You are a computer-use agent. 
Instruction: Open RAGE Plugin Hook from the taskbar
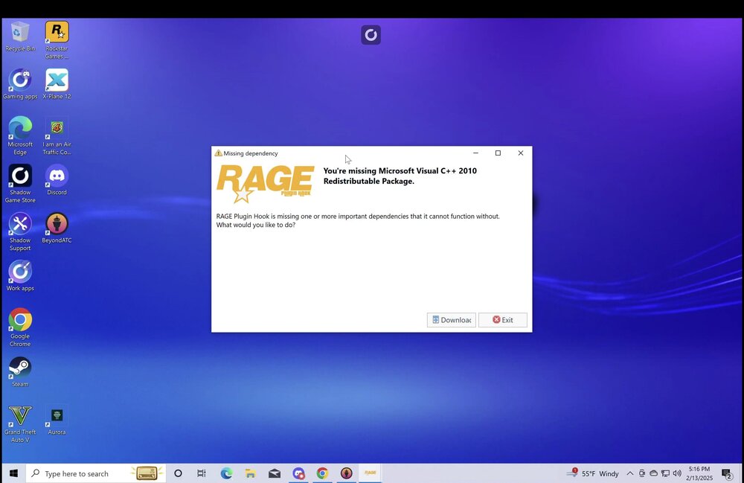(370, 473)
